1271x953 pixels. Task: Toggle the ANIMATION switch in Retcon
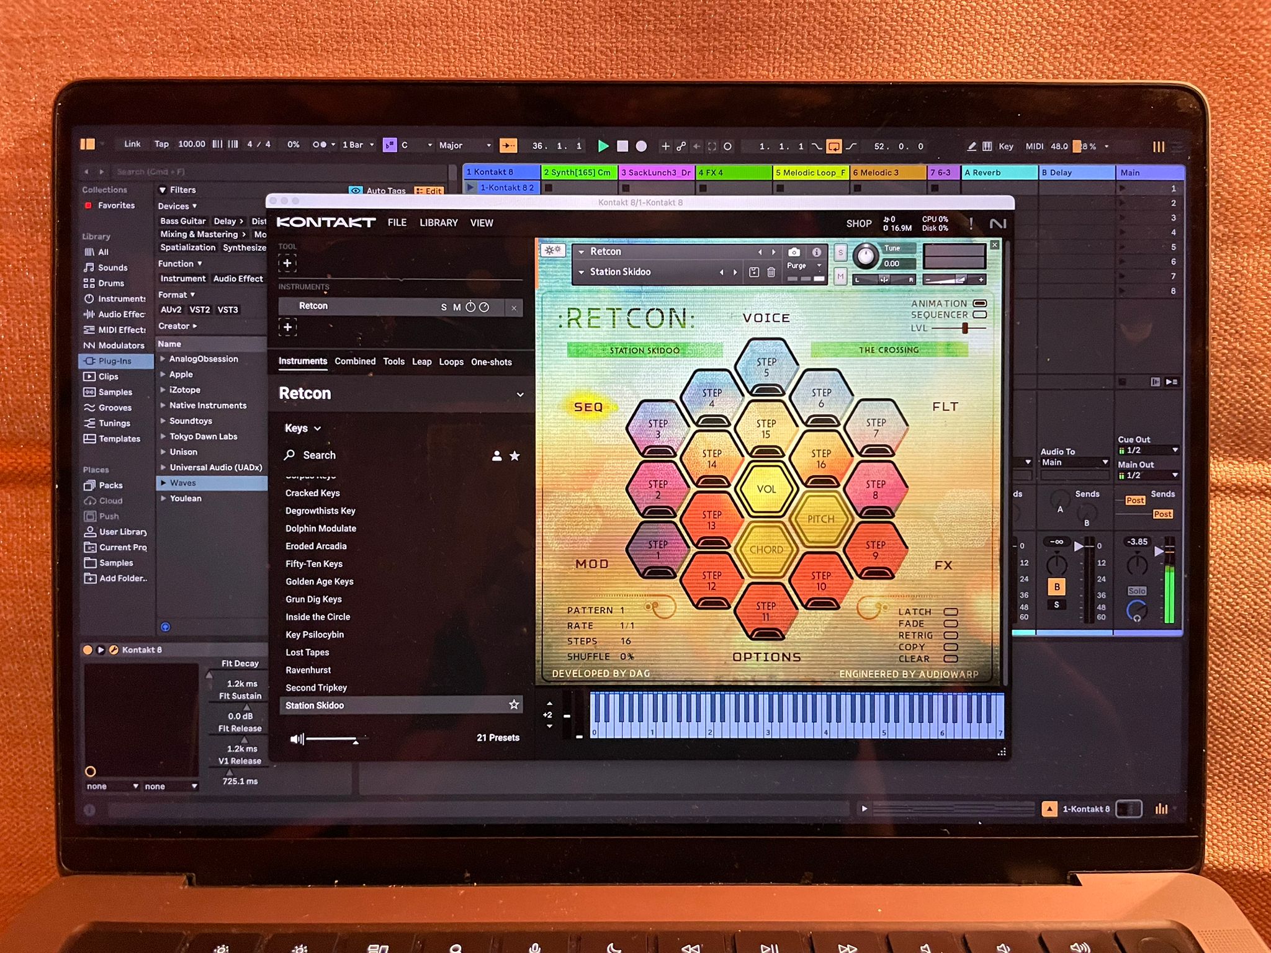[980, 303]
